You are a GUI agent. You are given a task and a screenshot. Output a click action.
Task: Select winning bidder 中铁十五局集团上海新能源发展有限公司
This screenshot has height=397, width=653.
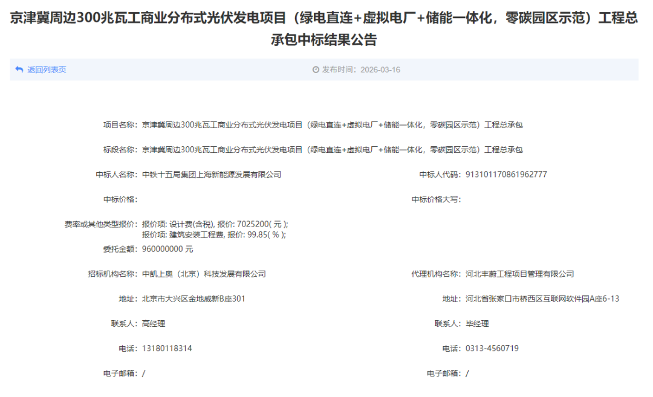coord(212,175)
